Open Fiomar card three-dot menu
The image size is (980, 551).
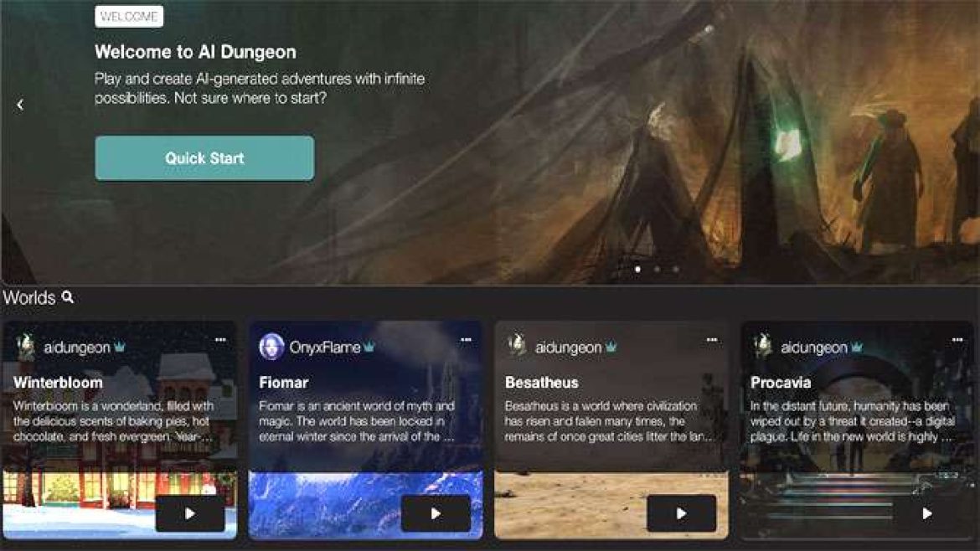[466, 340]
